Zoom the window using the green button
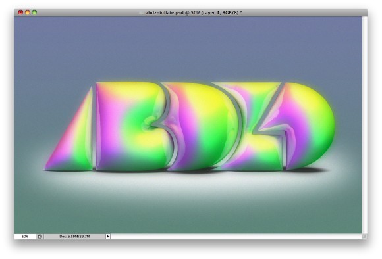Image resolution: width=382 pixels, height=259 pixels. pos(34,12)
